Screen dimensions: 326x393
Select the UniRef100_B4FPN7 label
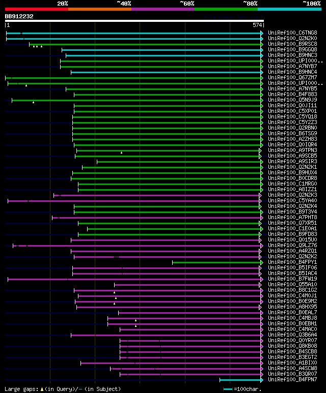292,379
